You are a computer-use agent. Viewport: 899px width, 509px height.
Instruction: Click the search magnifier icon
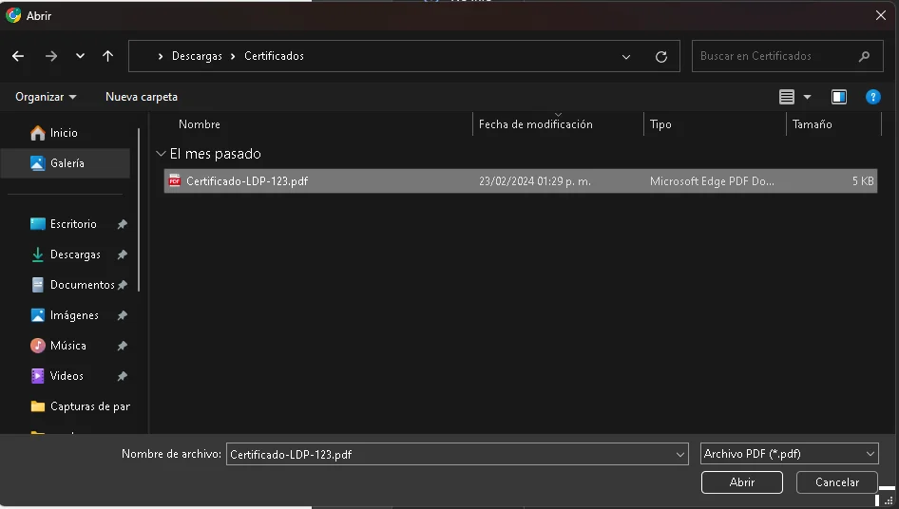(x=864, y=57)
